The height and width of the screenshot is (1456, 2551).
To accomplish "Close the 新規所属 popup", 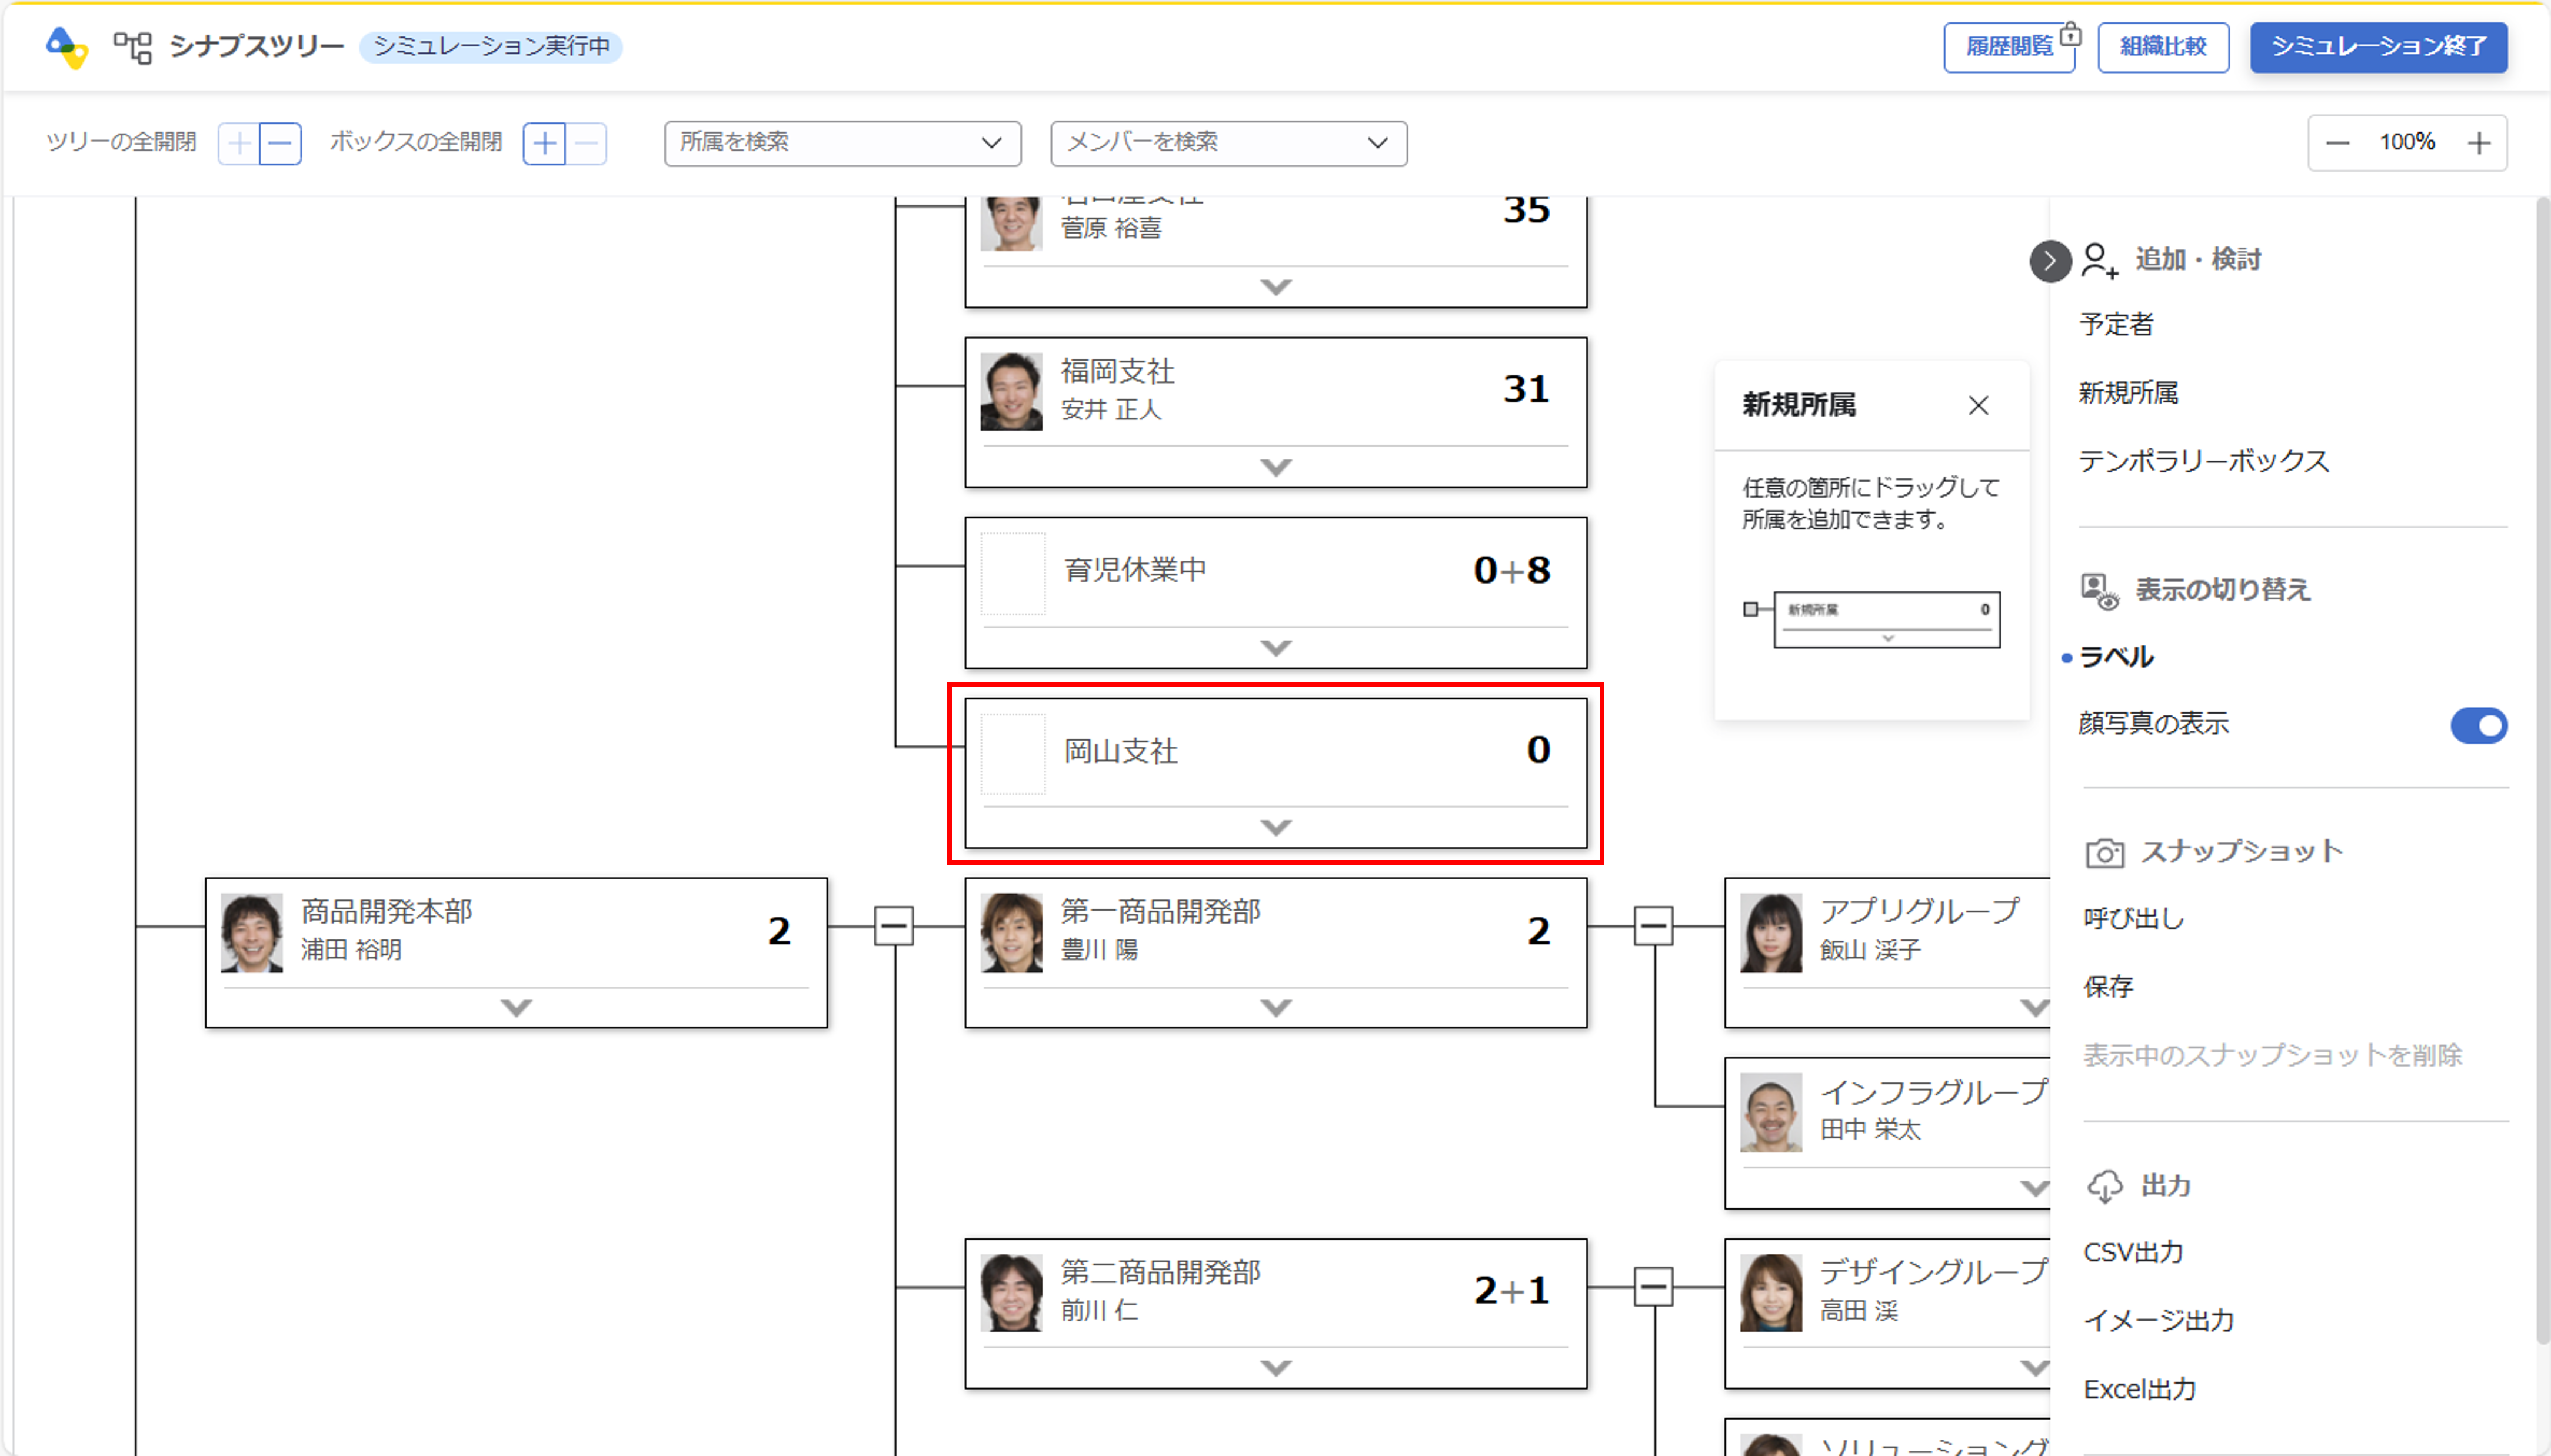I will tap(1977, 405).
